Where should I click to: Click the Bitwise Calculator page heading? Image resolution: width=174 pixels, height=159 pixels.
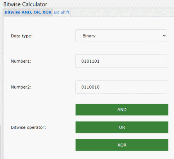[x=25, y=4]
